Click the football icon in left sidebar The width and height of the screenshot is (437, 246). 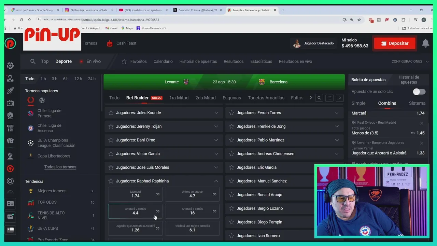point(10,168)
